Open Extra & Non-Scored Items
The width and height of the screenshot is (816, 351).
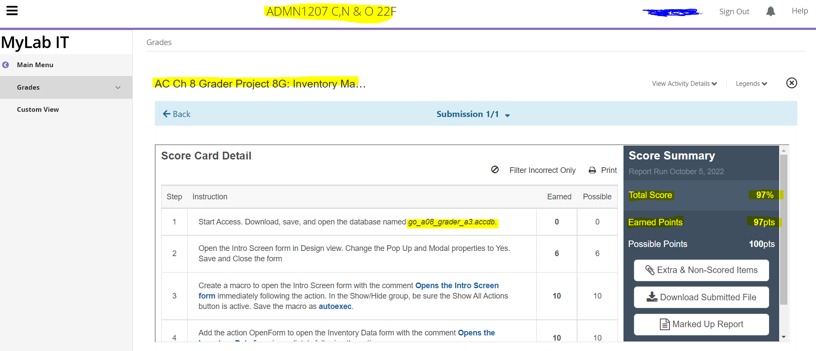click(701, 270)
